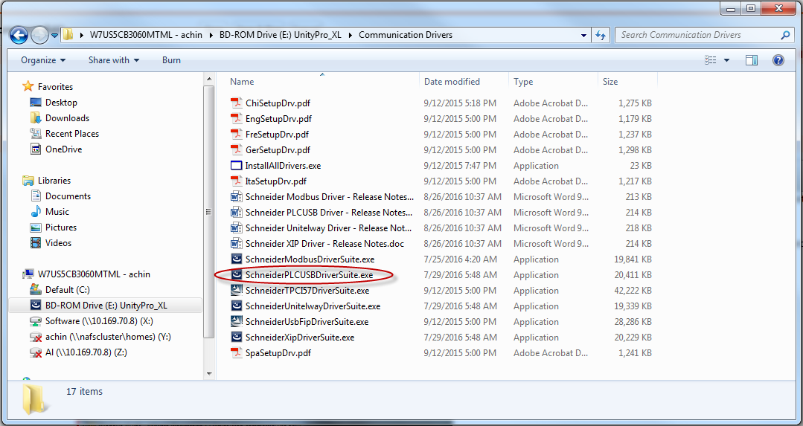Click the Burn toolbar button

[x=171, y=59]
